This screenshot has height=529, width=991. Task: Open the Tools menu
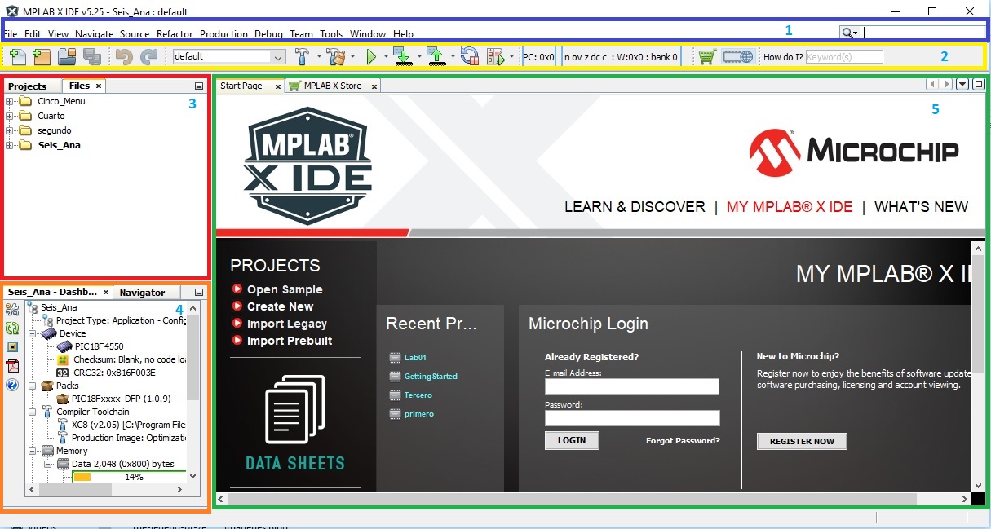pyautogui.click(x=331, y=34)
